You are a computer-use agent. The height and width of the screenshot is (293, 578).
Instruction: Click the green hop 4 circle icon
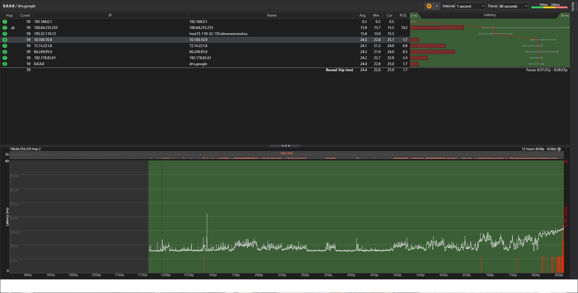pos(5,40)
